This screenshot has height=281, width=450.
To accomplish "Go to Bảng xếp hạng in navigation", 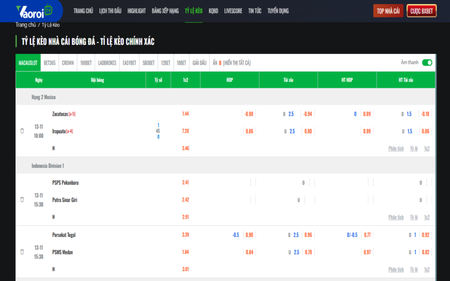I will point(165,11).
